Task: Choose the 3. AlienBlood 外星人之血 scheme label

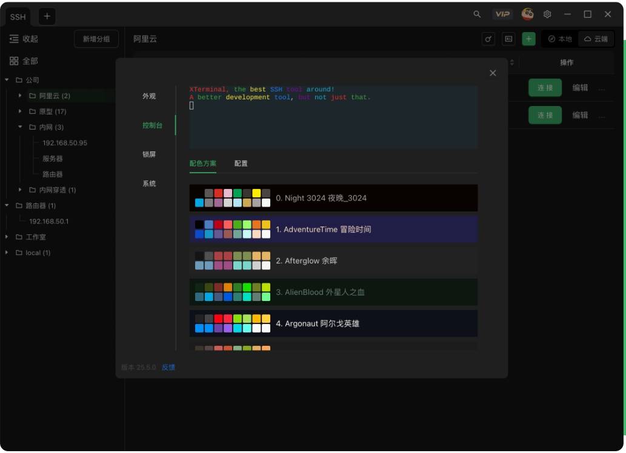Action: pos(320,292)
